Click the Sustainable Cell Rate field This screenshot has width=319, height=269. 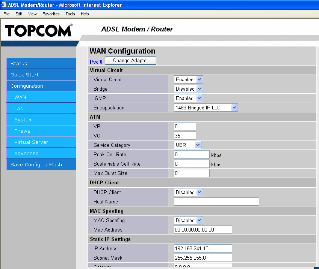[x=192, y=164]
